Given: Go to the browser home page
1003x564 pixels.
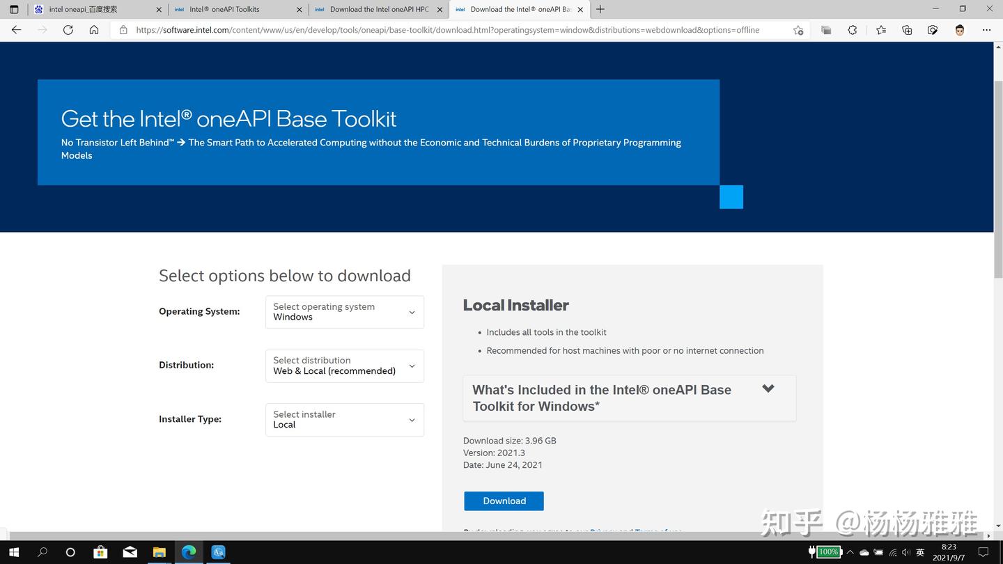Looking at the screenshot, I should coord(94,30).
